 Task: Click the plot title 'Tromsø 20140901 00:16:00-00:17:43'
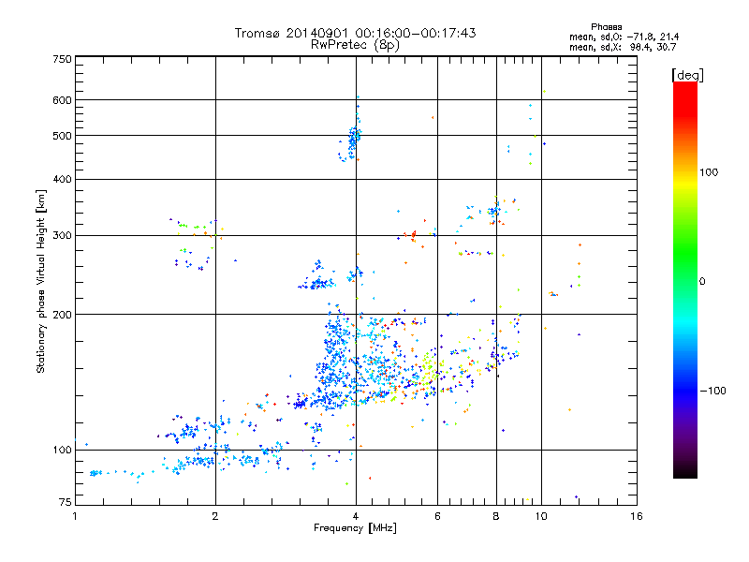355,33
